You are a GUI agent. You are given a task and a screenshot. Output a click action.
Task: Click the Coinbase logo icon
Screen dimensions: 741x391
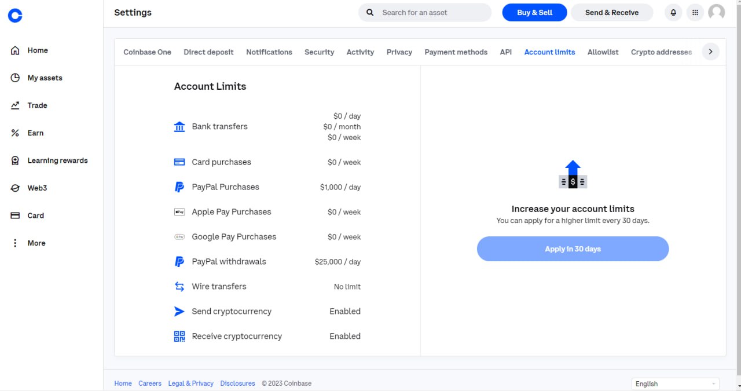click(x=15, y=16)
